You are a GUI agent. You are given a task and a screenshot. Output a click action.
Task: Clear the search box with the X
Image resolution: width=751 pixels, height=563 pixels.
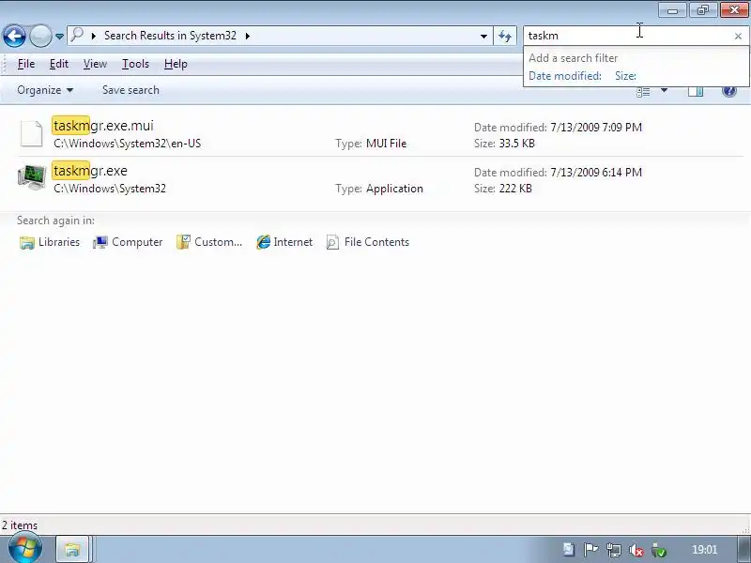coord(738,36)
